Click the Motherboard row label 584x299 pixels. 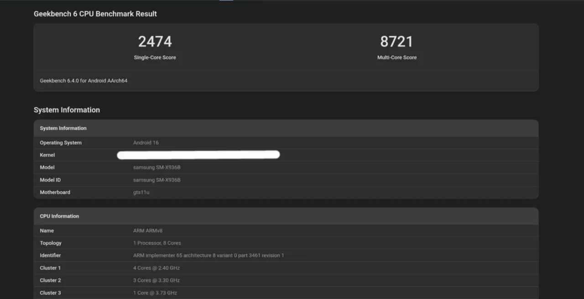coord(55,192)
